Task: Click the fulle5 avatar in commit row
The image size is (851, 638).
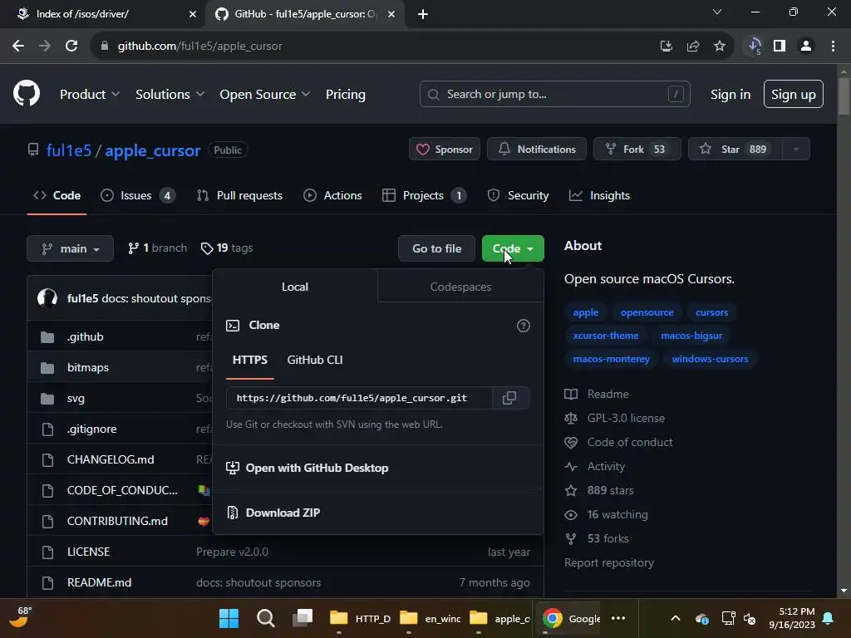Action: 47,298
